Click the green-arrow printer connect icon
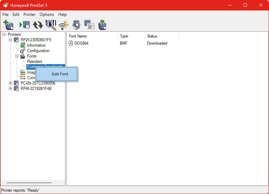 [x=25, y=25]
